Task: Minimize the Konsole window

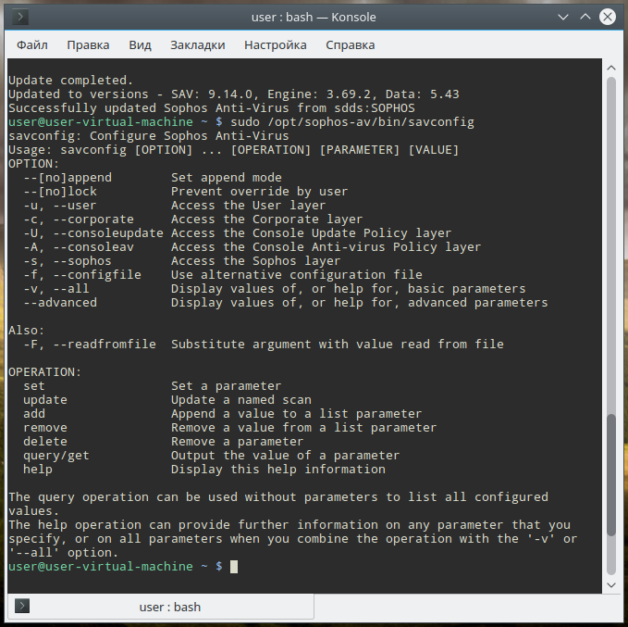Action: [x=563, y=17]
